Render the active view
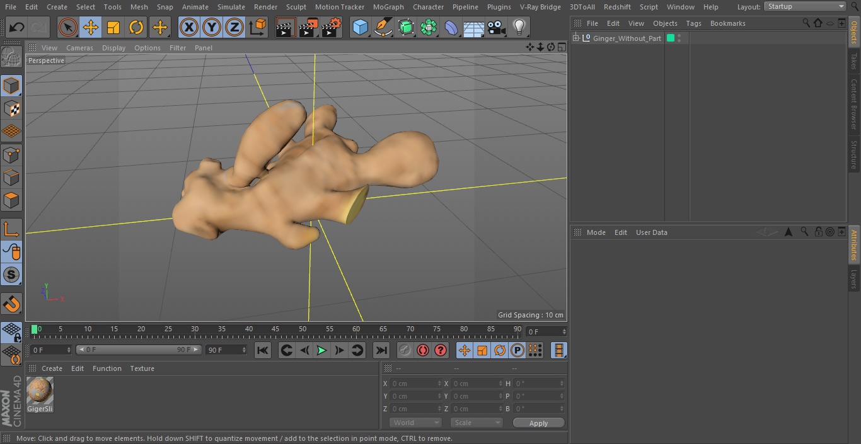Viewport: 861px width, 444px height. coord(286,27)
